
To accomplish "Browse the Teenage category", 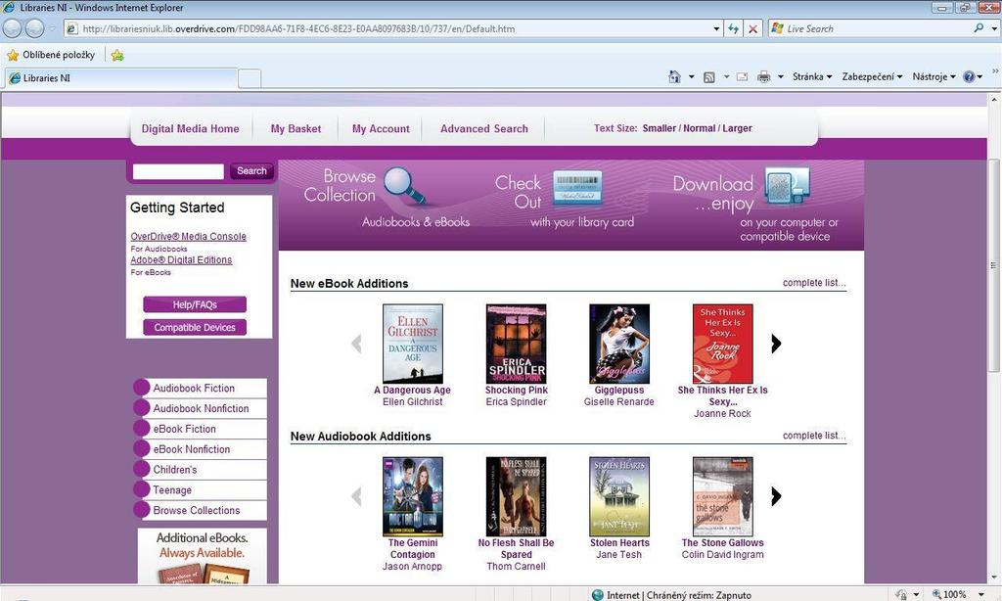I will (x=172, y=490).
